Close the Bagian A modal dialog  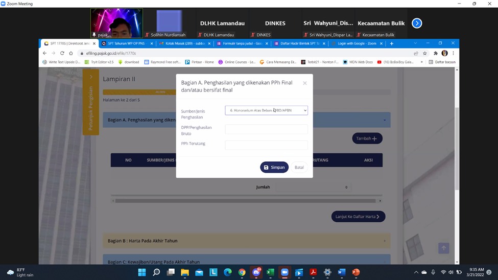coord(304,83)
